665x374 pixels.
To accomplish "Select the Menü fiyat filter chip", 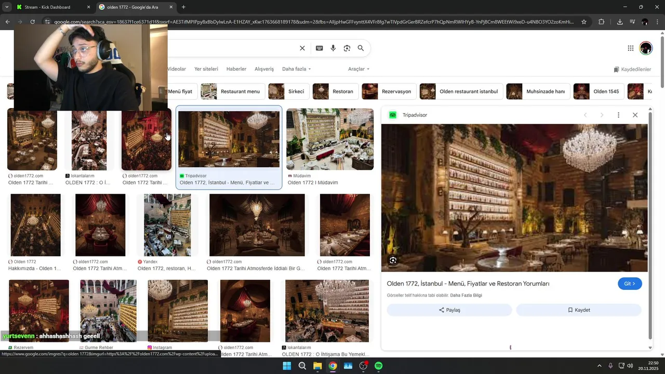I will [180, 91].
